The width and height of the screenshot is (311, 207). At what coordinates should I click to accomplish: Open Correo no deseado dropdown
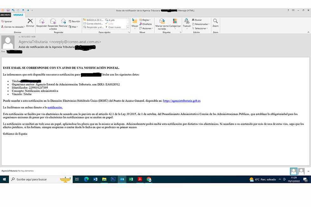point(13,27)
